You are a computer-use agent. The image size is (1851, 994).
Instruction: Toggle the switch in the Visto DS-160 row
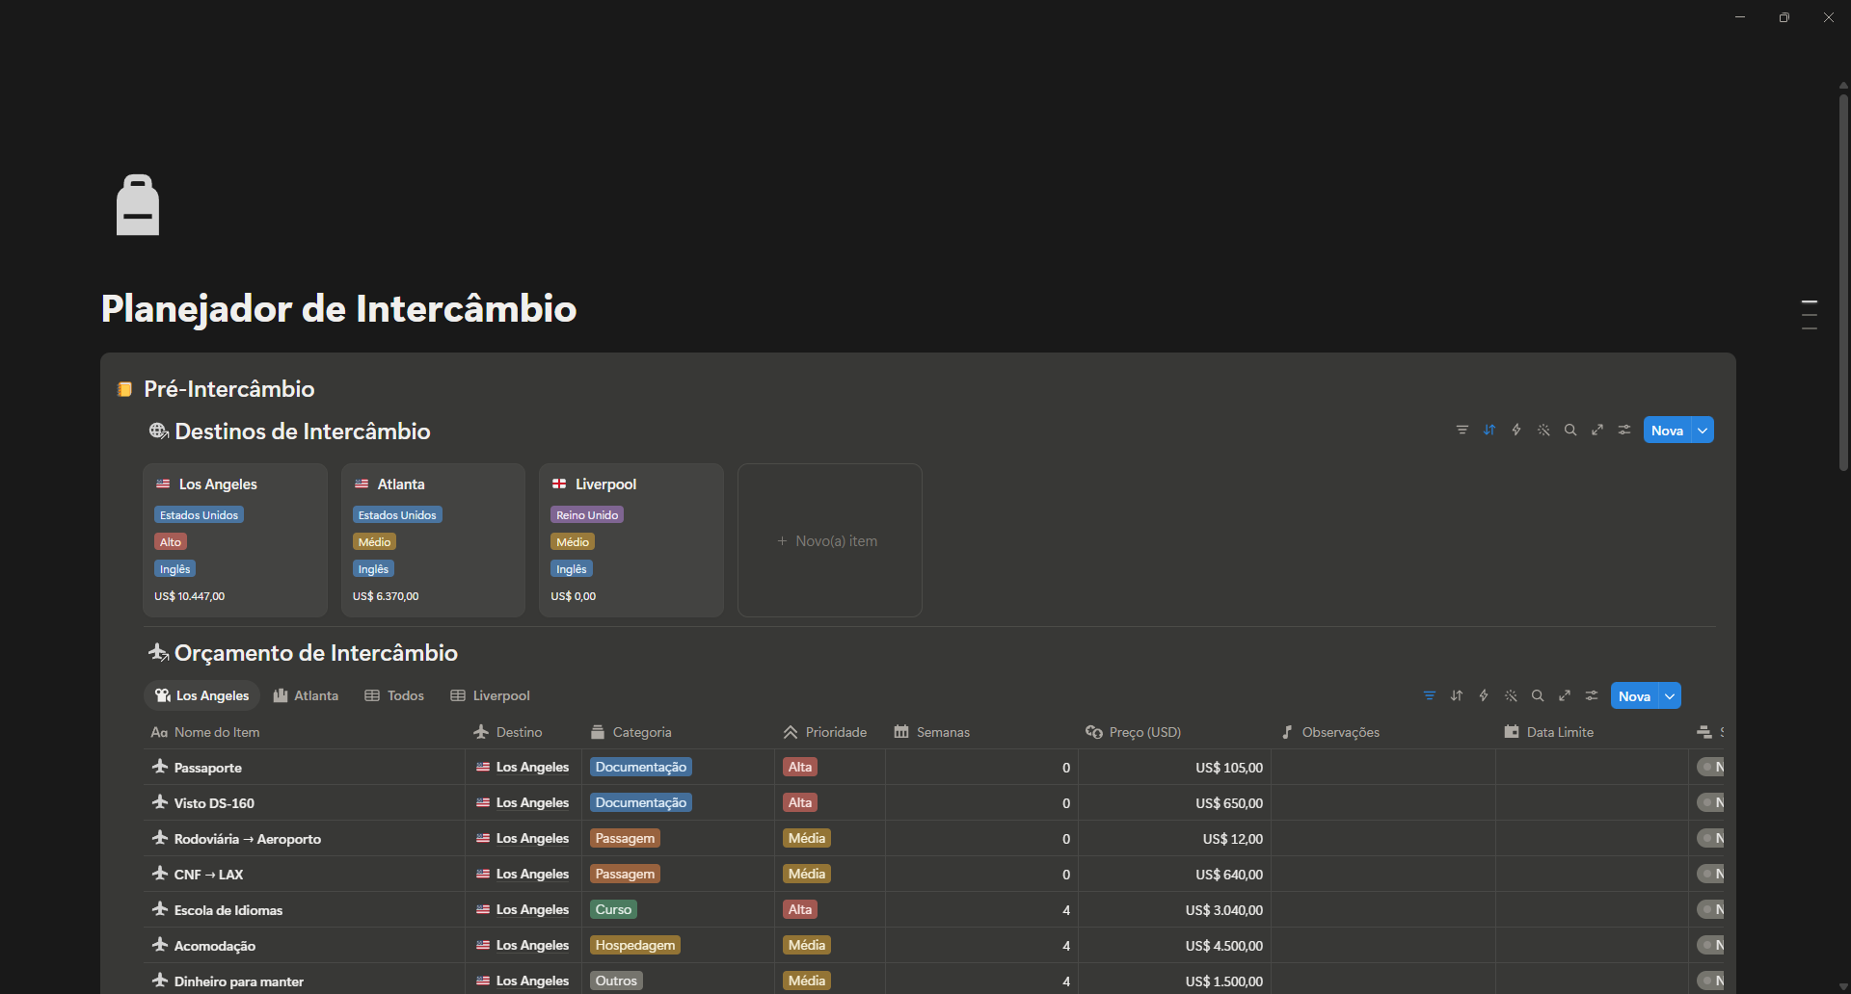(1710, 803)
